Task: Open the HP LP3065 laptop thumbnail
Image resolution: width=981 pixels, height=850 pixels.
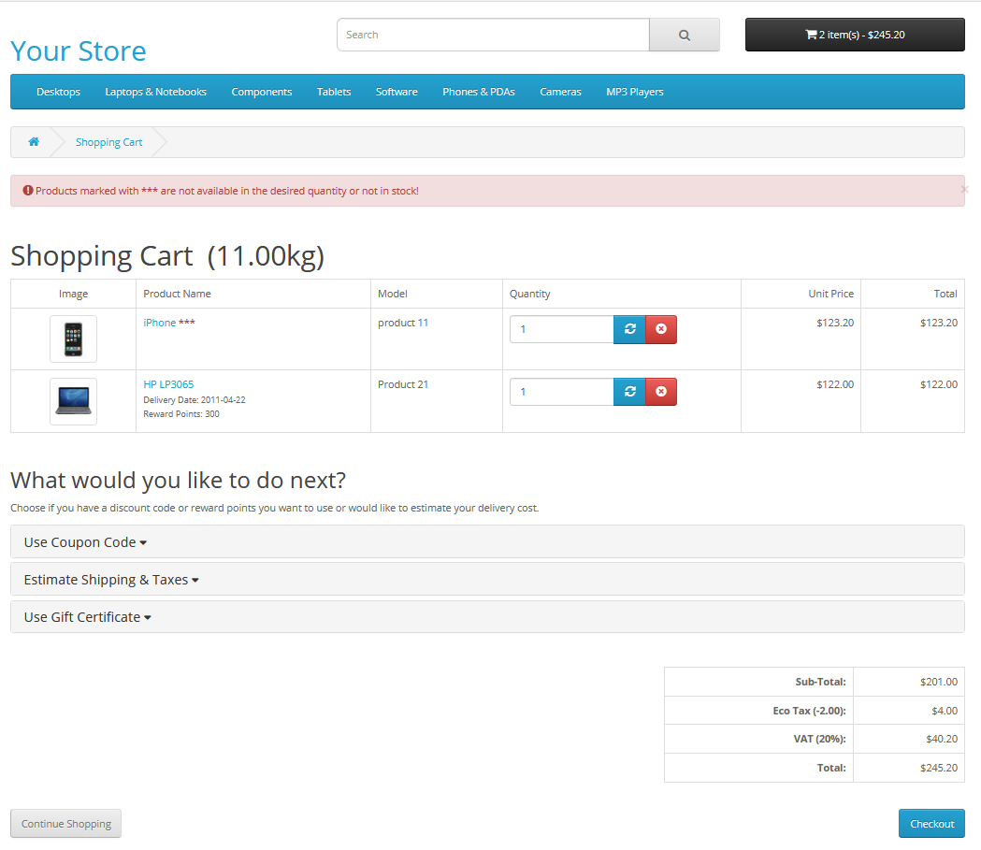Action: [73, 401]
